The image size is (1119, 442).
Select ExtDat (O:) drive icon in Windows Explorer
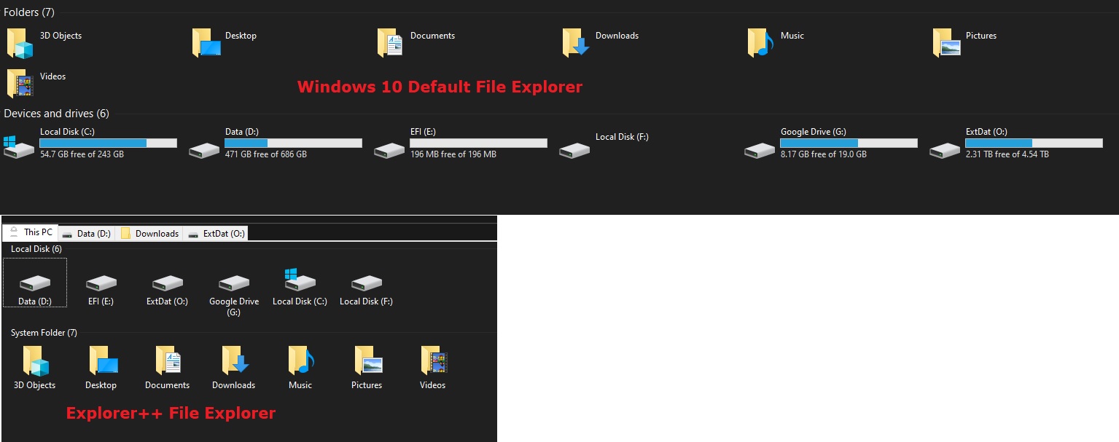tap(945, 150)
